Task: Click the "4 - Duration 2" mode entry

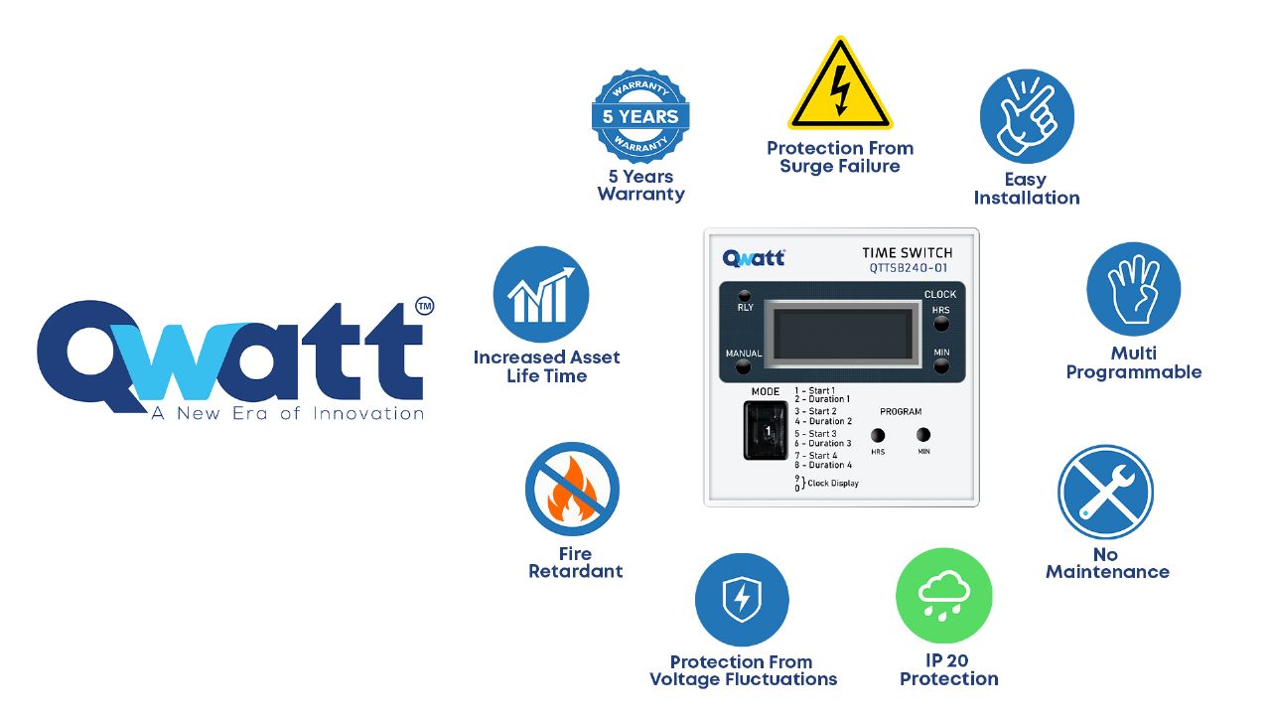Action: [823, 421]
